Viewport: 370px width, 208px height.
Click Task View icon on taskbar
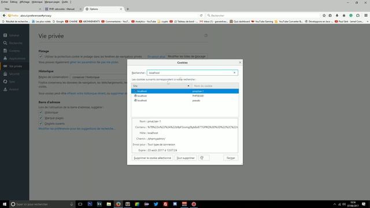pyautogui.click(x=80, y=204)
